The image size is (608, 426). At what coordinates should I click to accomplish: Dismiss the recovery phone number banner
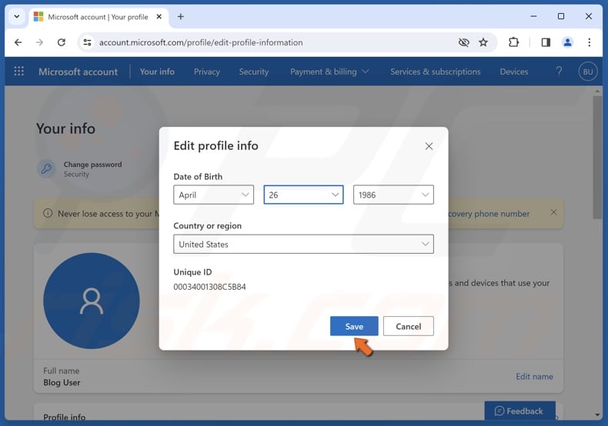tap(553, 212)
